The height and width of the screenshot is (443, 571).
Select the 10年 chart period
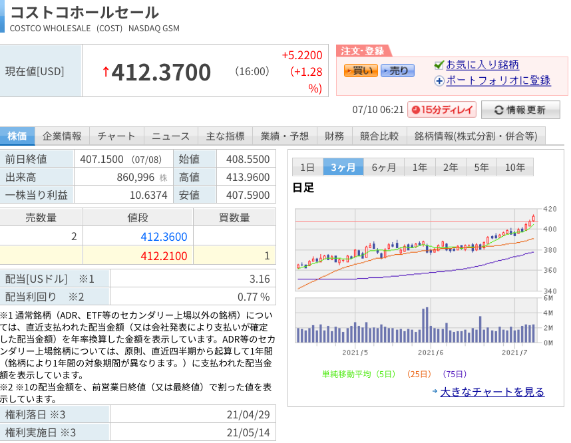[x=515, y=167]
